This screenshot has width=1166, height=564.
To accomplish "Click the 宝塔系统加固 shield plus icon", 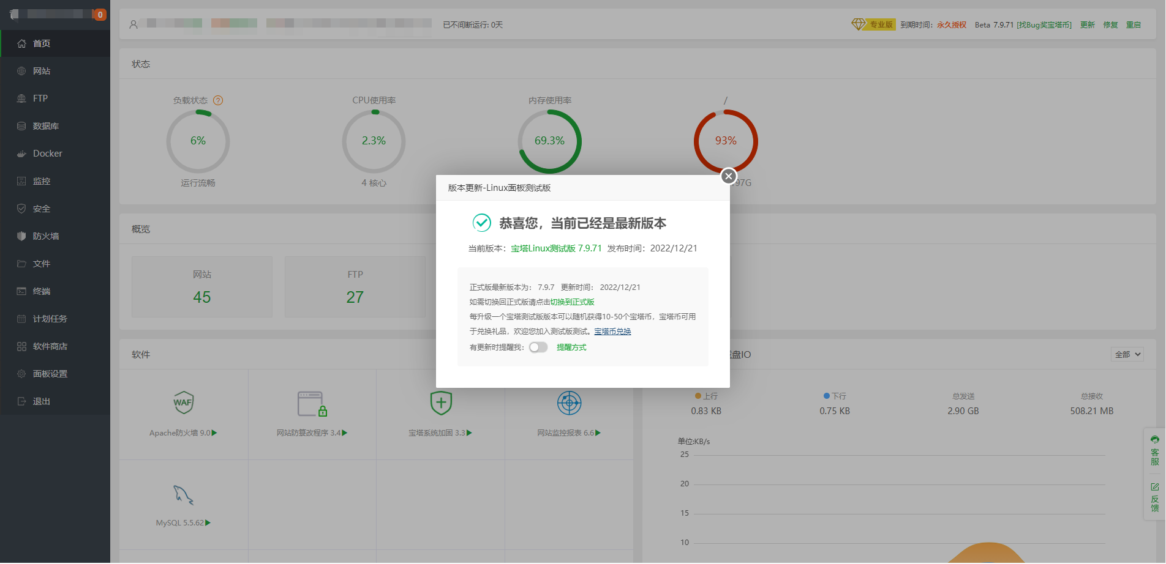I will click(441, 403).
